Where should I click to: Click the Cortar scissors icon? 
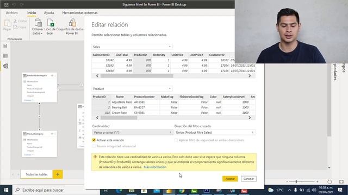[x=15, y=21]
